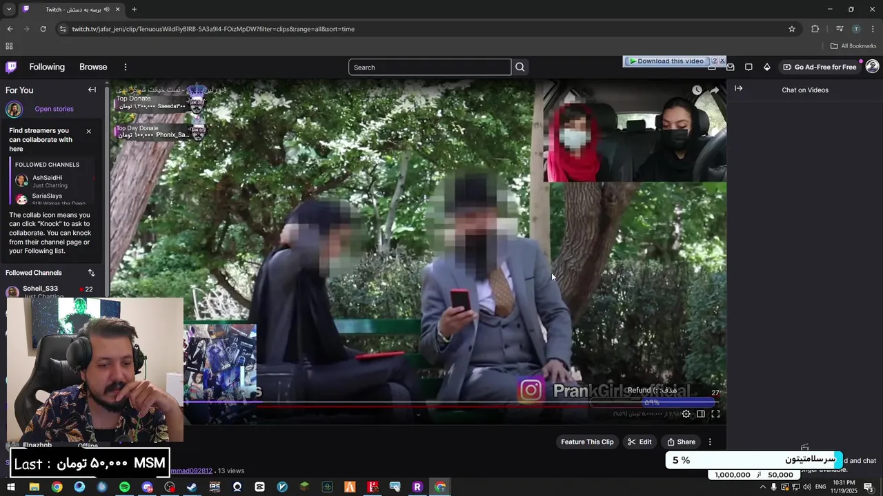
Task: Open the clip more options menu
Action: tap(710, 442)
